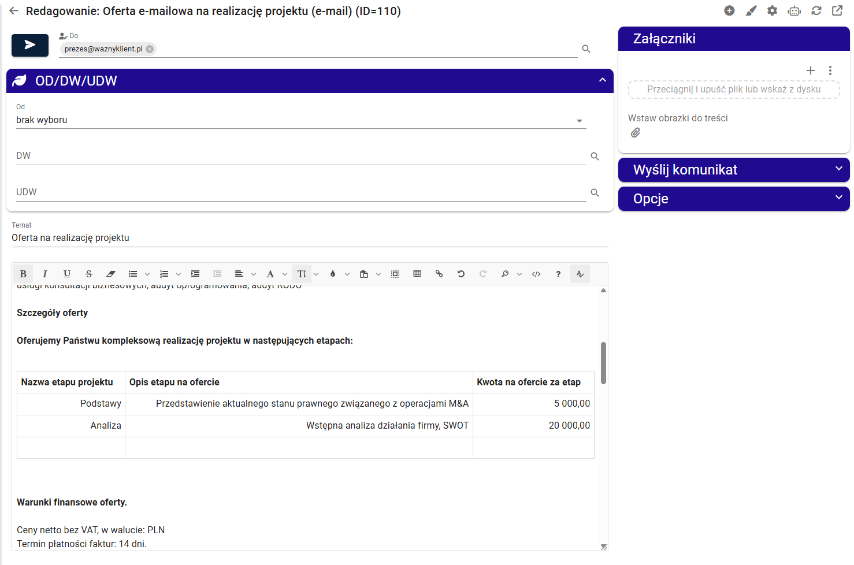Click the plus circle icon in header
Screen dimensions: 854x565
[x=729, y=11]
